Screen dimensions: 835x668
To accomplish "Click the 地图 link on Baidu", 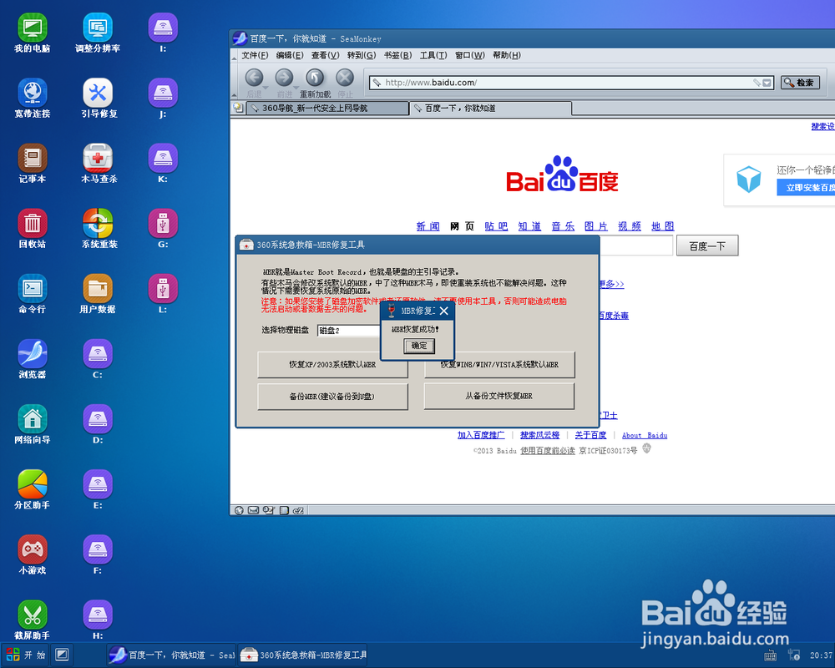I will click(x=662, y=226).
